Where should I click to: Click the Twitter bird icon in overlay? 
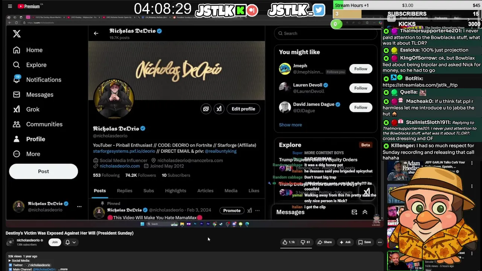coord(318,10)
